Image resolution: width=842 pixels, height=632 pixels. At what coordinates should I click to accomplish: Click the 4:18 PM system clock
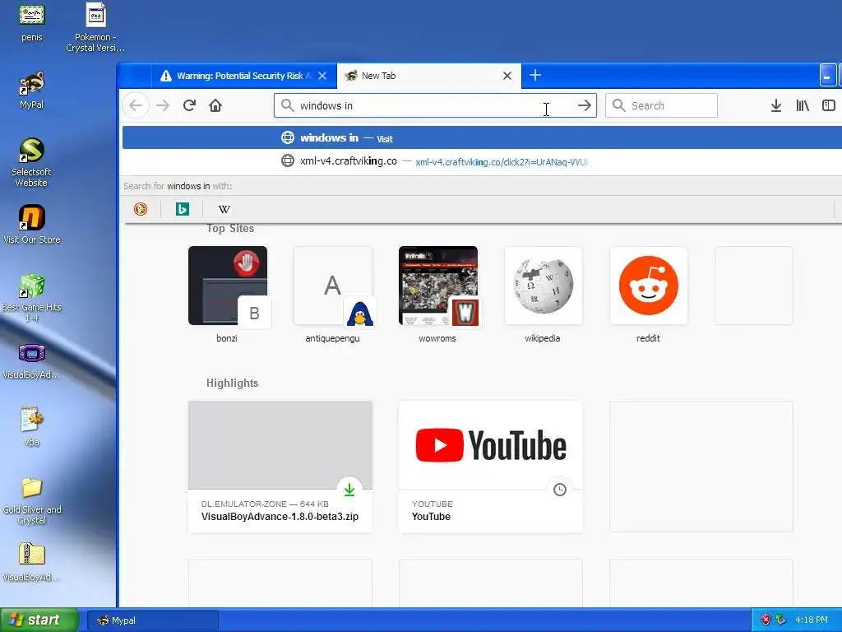pos(812,620)
